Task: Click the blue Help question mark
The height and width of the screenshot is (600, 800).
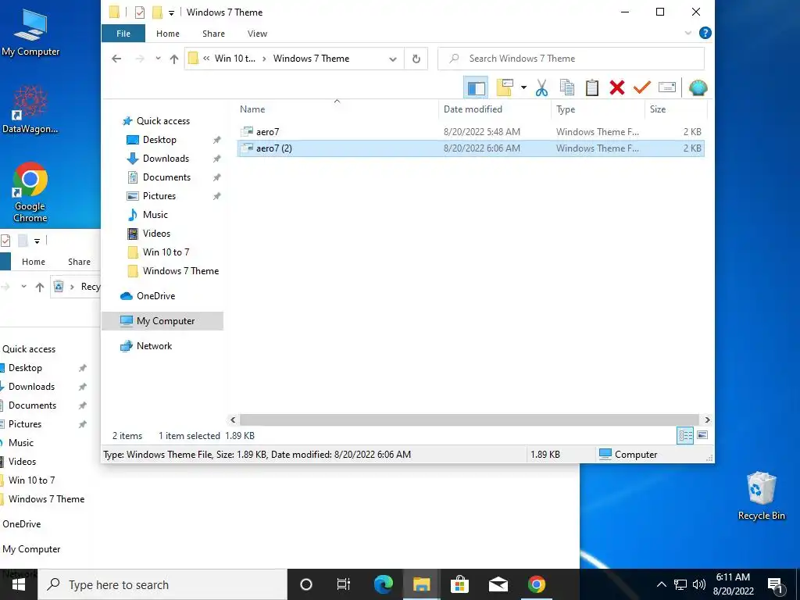Action: [x=705, y=33]
